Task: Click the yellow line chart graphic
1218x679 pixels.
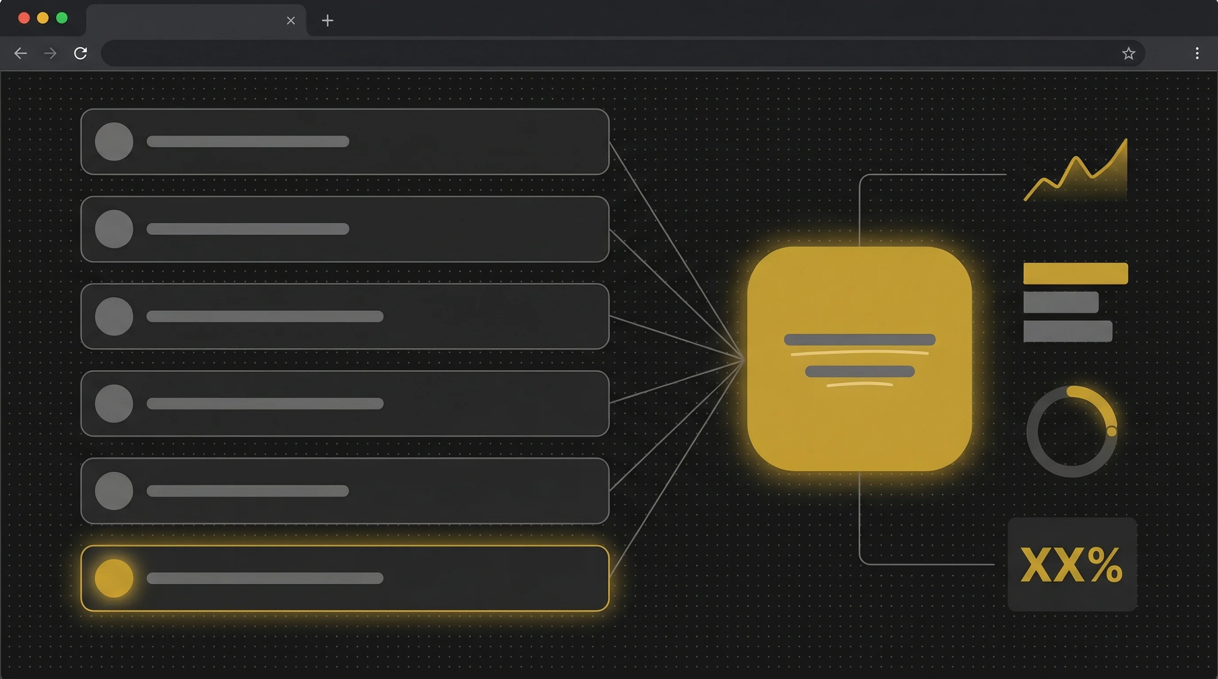Action: coord(1075,170)
